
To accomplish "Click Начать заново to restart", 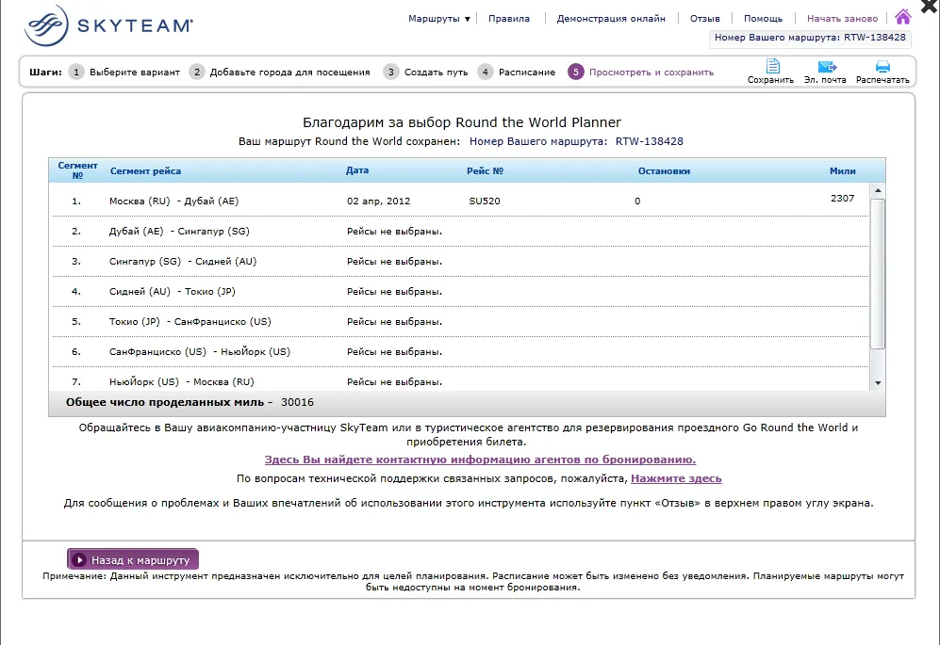I will click(842, 19).
